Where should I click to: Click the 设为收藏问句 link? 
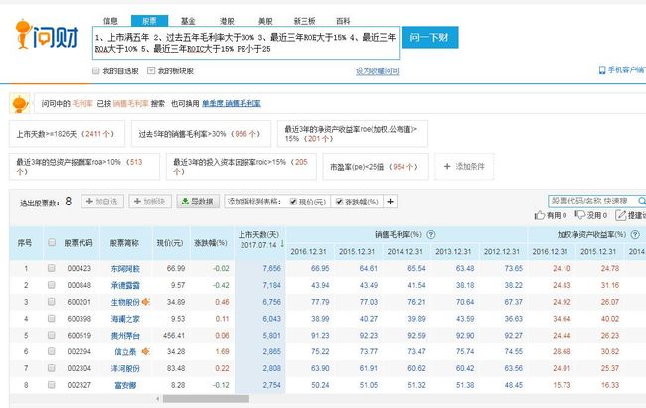tap(378, 71)
